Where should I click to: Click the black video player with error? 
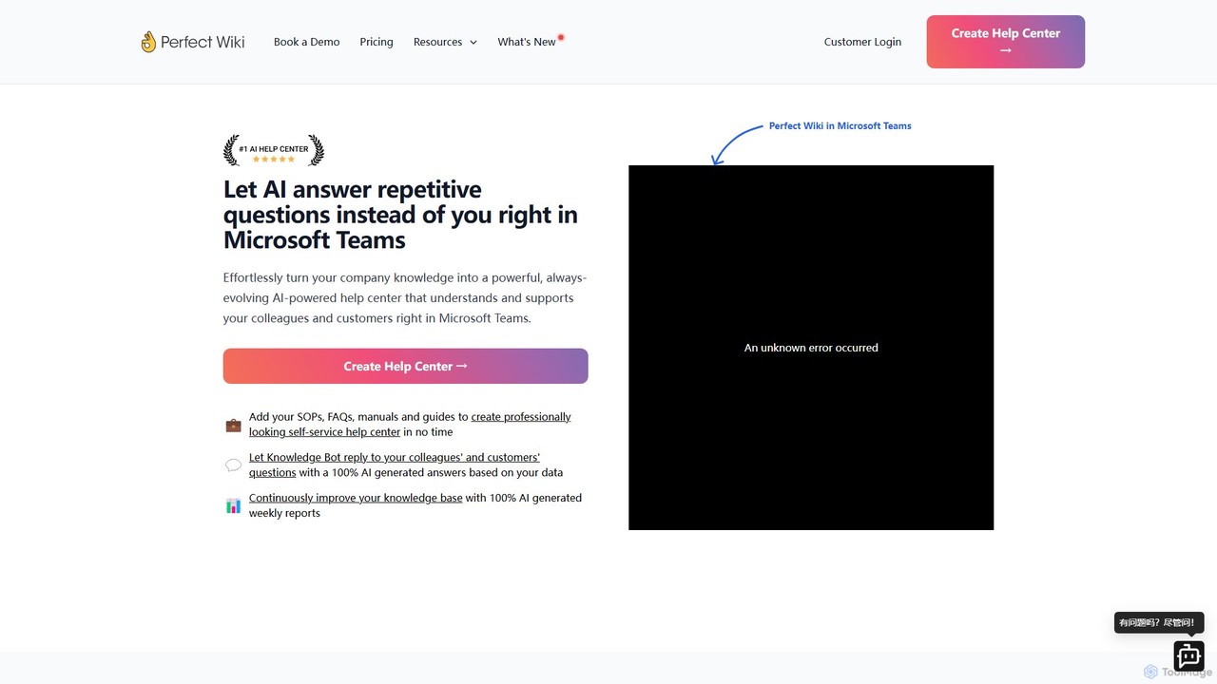tap(811, 348)
